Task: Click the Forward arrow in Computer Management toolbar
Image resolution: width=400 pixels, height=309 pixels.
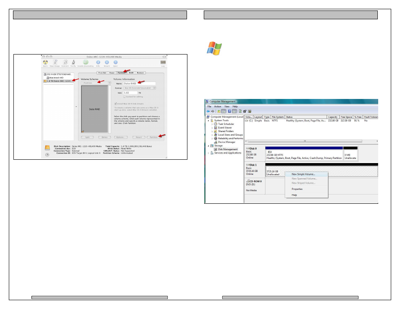Action: (x=213, y=111)
